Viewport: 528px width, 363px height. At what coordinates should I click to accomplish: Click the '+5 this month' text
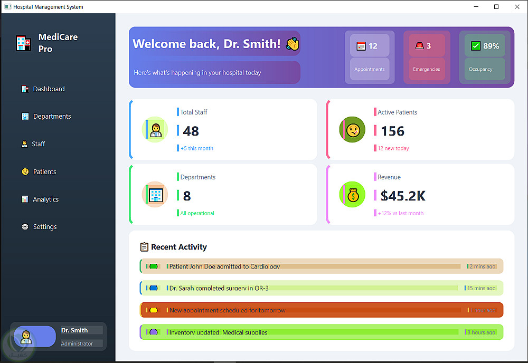click(196, 148)
